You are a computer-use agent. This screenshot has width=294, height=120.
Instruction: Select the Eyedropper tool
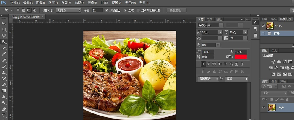click(4, 54)
